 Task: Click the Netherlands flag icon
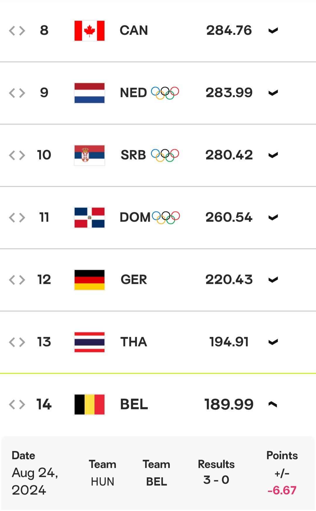90,93
